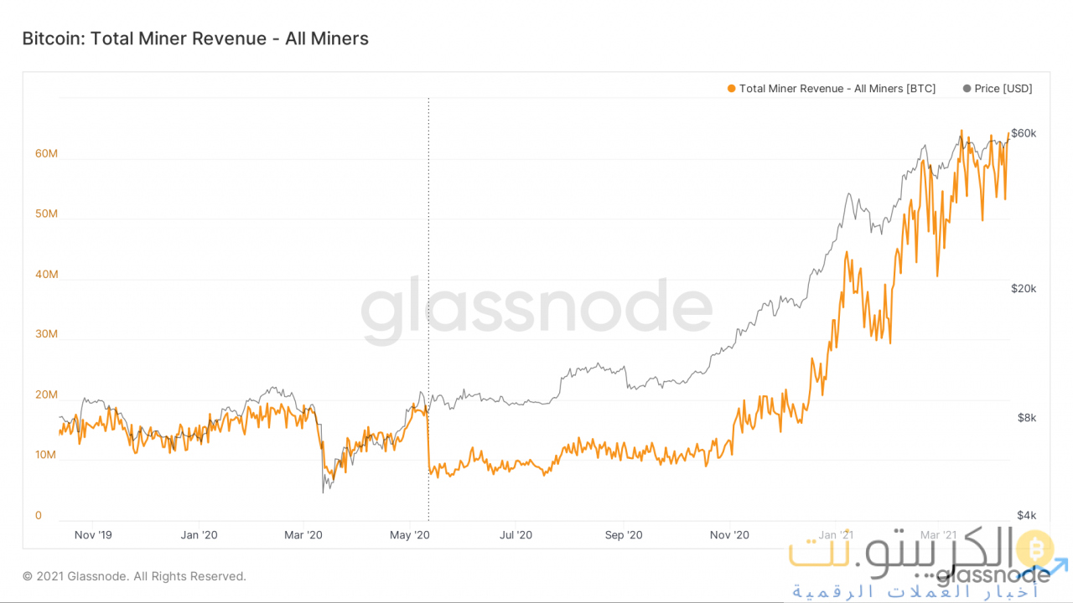
Task: Click the Sep '20 date label
Action: pyautogui.click(x=624, y=534)
